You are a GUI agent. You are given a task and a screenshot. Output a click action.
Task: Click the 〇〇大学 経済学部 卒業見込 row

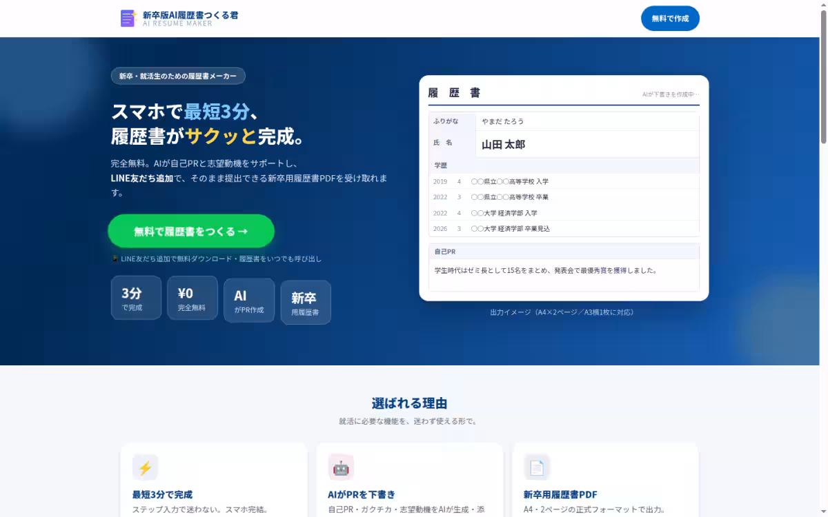click(564, 229)
